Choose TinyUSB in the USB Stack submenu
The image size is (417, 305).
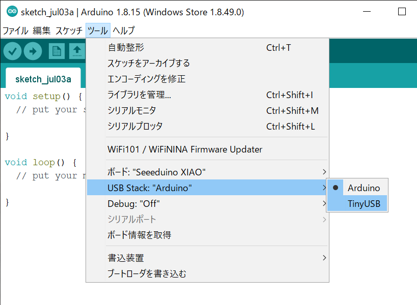[357, 204]
